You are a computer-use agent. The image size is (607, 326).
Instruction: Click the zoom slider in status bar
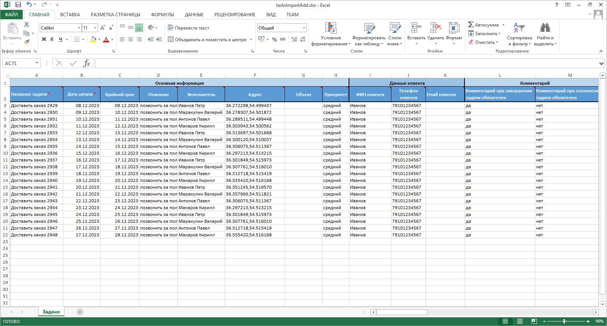pos(564,321)
